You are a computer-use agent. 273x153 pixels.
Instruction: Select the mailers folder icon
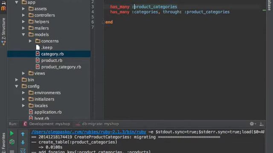point(31,28)
